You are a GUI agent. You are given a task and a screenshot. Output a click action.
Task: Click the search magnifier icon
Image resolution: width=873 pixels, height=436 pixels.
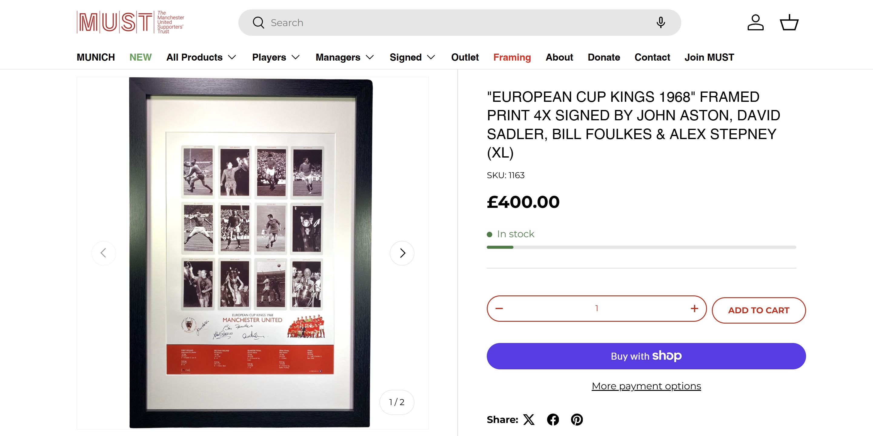258,23
